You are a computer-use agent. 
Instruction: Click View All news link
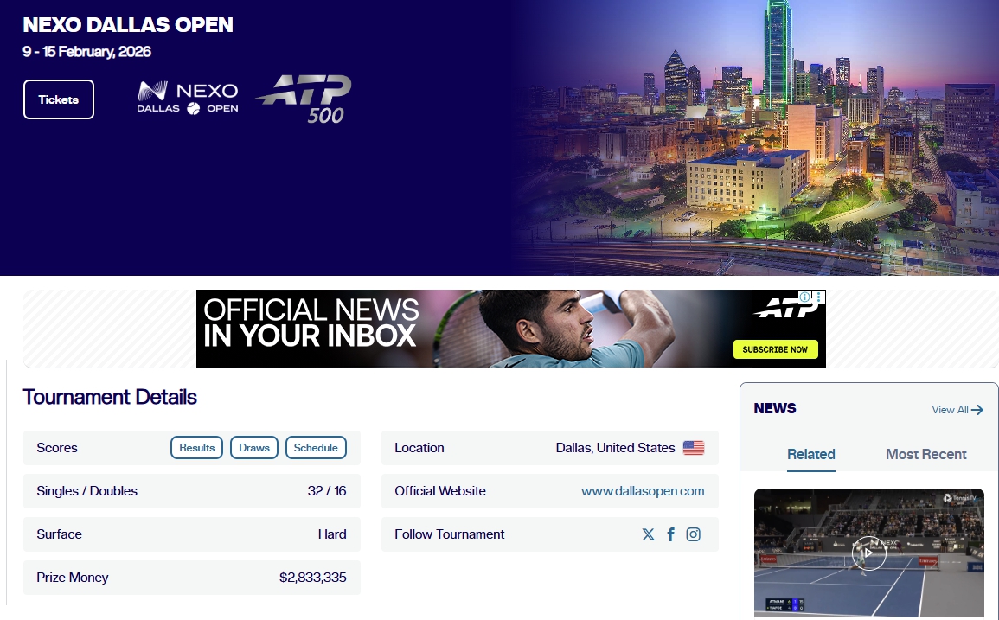coord(957,410)
